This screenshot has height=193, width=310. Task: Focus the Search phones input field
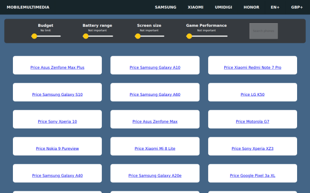[x=263, y=31]
